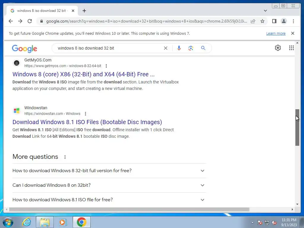Open a new tab with the plus button

(84, 11)
